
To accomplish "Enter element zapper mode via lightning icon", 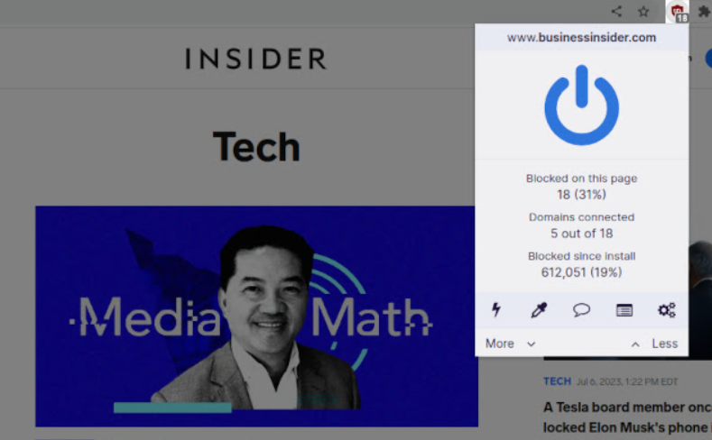I will (496, 310).
